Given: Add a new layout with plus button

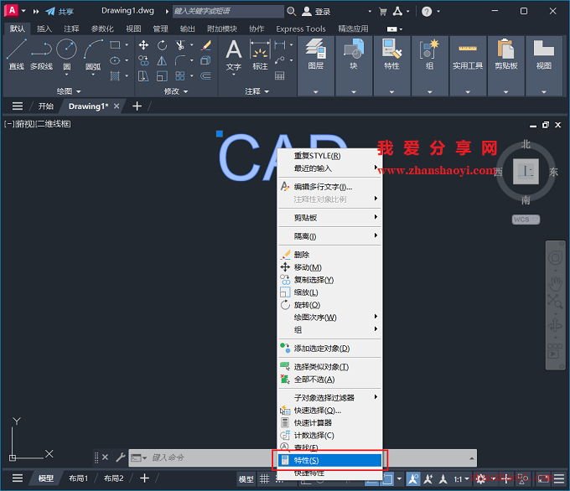Looking at the screenshot, I should 144,478.
